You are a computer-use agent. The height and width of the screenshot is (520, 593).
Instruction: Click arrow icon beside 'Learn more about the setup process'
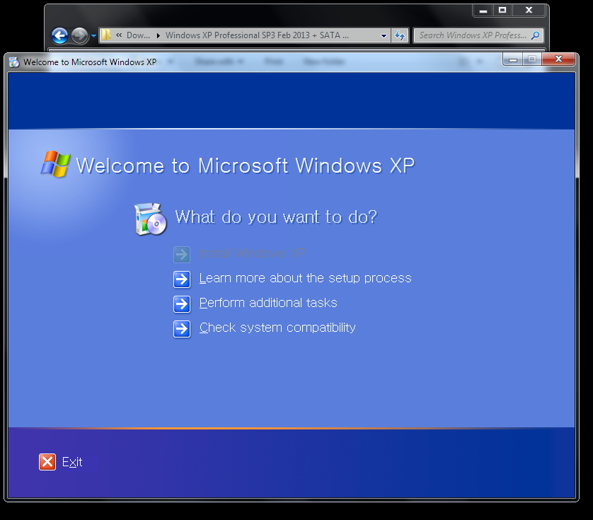click(182, 279)
